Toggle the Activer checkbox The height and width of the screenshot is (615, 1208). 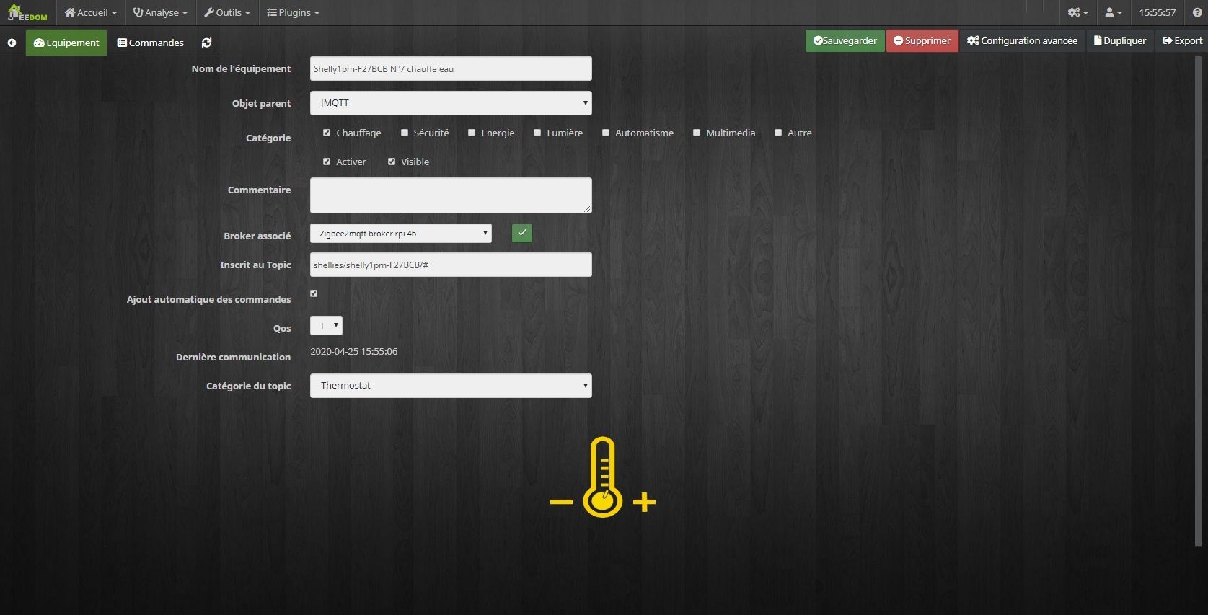point(327,162)
